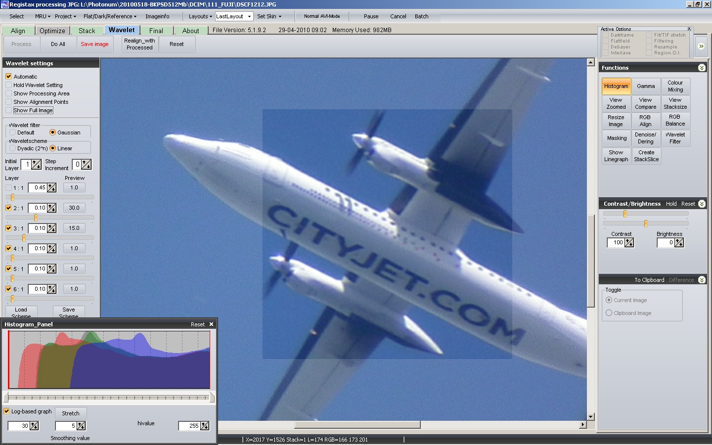Open the Set Skin dropdown
712x445 pixels.
click(269, 16)
